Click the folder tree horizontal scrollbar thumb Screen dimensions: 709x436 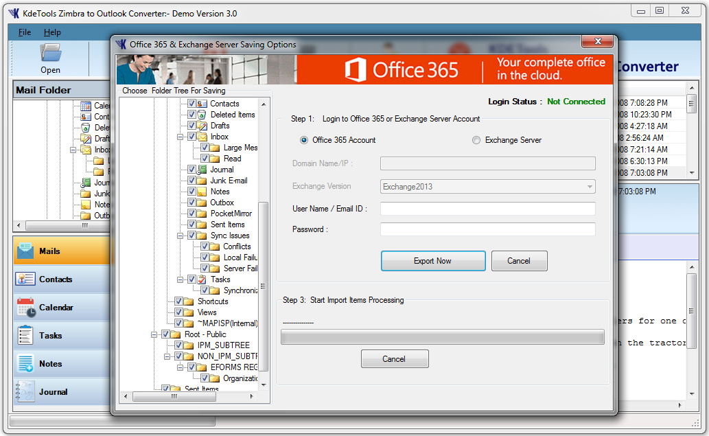coord(174,397)
